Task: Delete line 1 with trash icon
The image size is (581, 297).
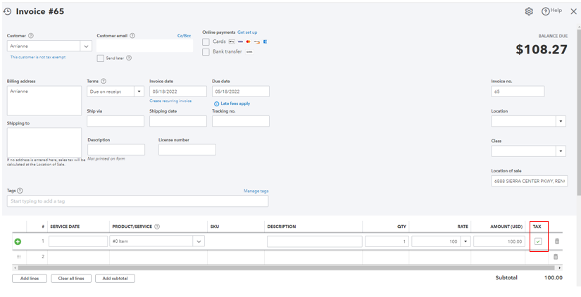Action: click(x=557, y=241)
